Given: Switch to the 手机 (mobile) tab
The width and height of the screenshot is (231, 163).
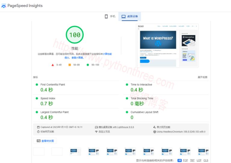Looking at the screenshot, I should [110, 17].
